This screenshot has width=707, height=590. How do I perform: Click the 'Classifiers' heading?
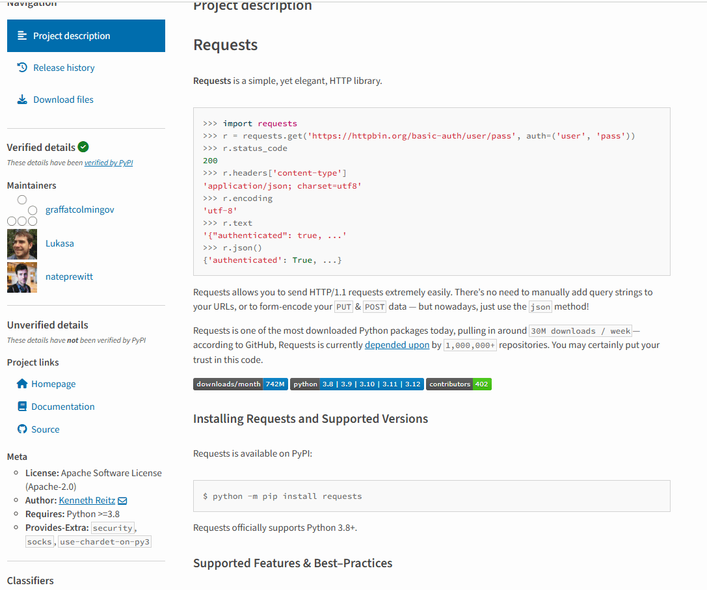[x=30, y=581]
